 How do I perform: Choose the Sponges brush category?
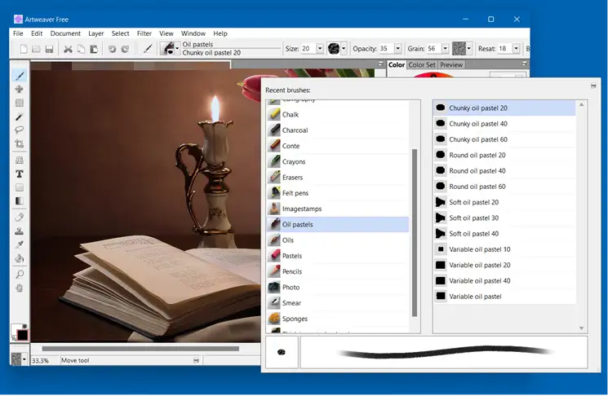[338, 319]
